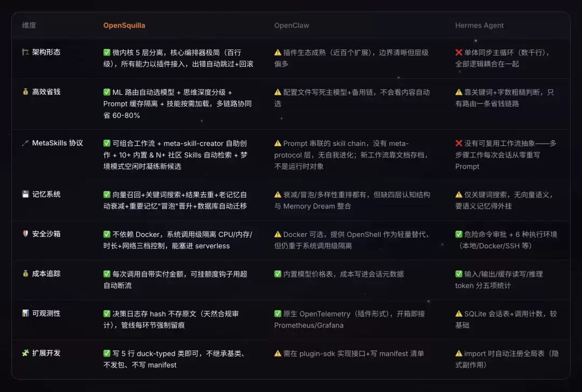
Task: Click the text 不是运行时对象
Action: coord(299,166)
